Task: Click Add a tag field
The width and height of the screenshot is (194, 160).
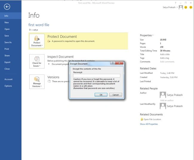Action: click(164, 58)
